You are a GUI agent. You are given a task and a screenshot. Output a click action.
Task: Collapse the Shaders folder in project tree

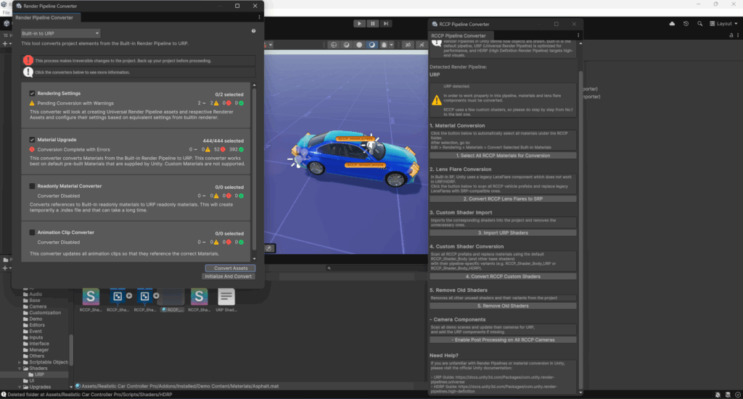pyautogui.click(x=20, y=369)
